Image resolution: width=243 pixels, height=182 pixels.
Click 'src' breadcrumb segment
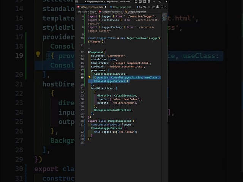pyautogui.click(x=79, y=12)
